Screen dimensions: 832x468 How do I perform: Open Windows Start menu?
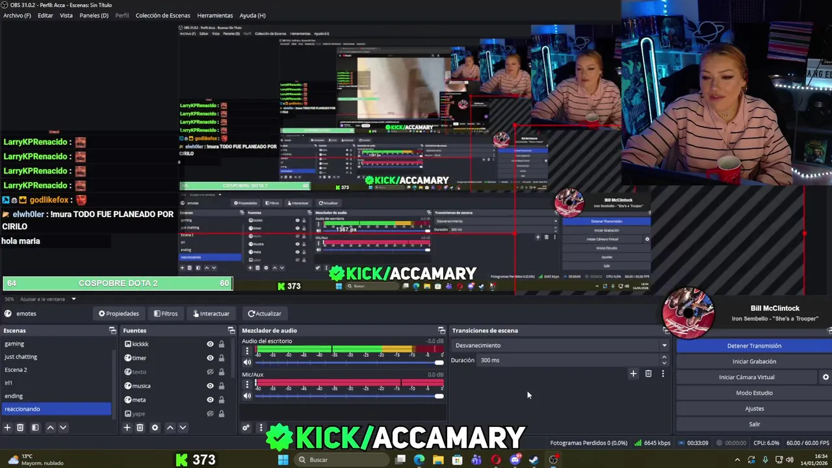coord(283,460)
